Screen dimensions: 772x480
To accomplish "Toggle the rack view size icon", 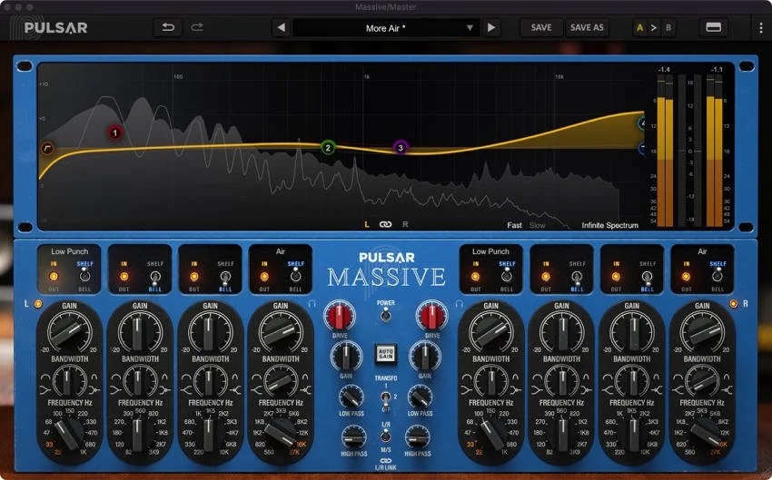I will (713, 27).
